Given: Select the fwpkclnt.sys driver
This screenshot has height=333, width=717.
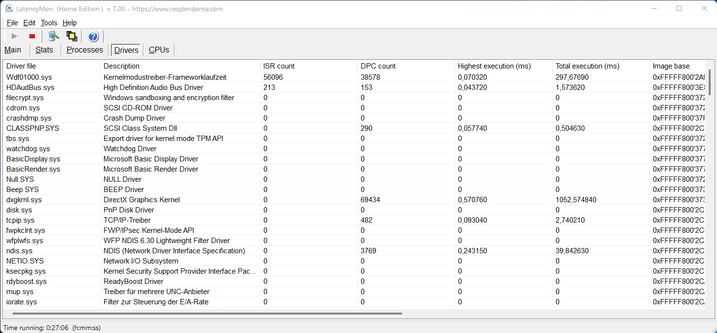Looking at the screenshot, I should pos(354,230).
